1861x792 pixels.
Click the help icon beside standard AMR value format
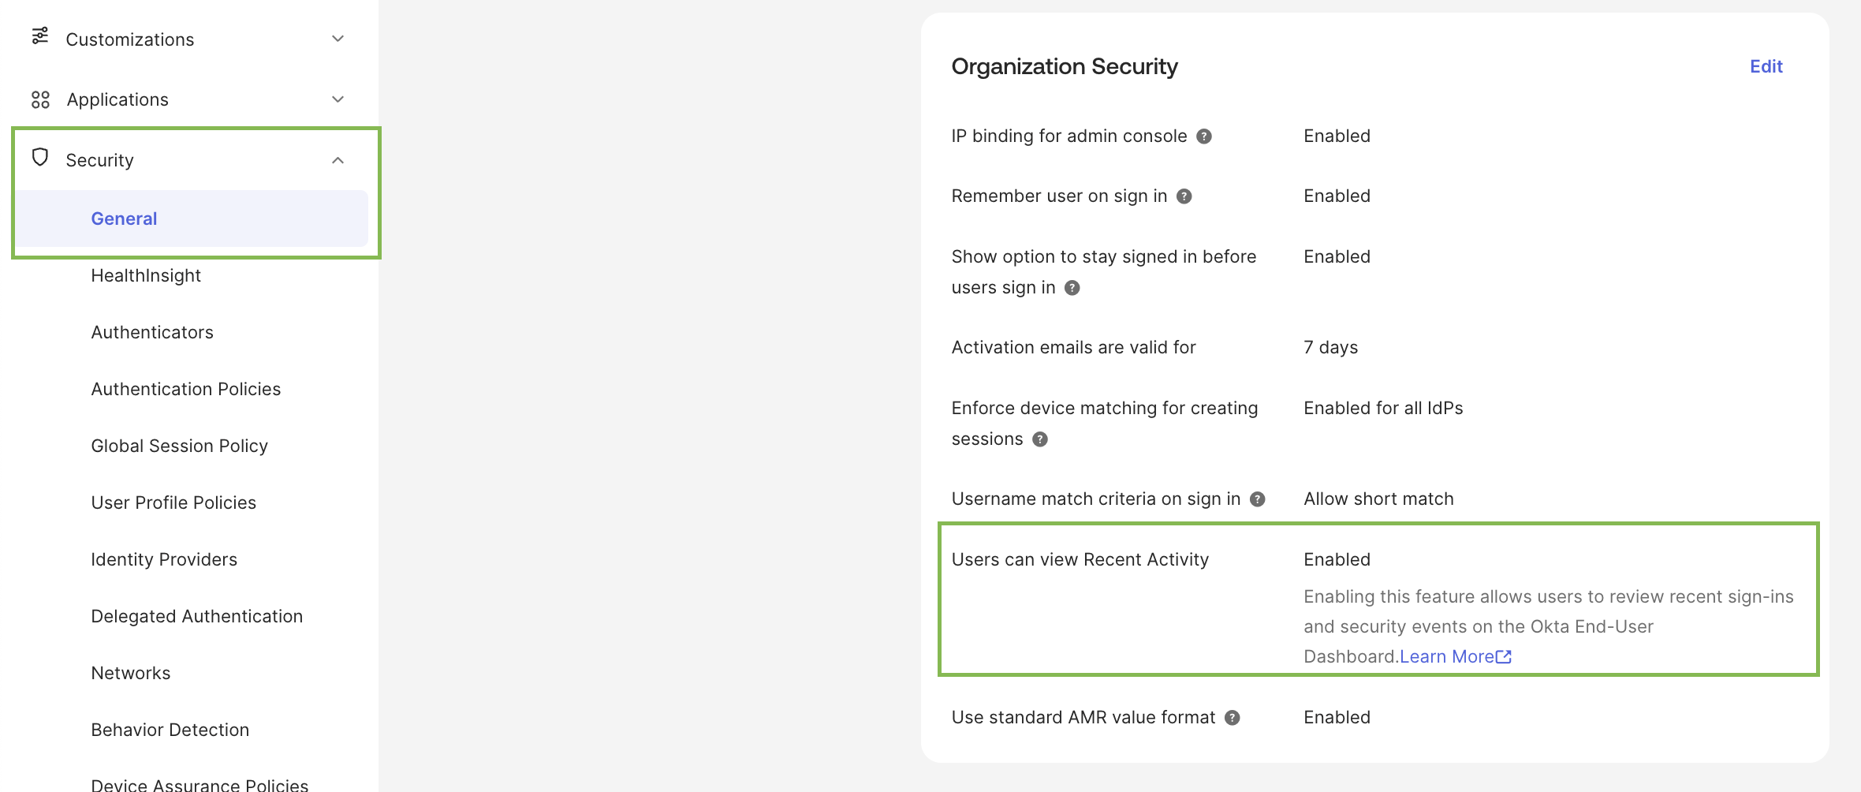click(1232, 717)
